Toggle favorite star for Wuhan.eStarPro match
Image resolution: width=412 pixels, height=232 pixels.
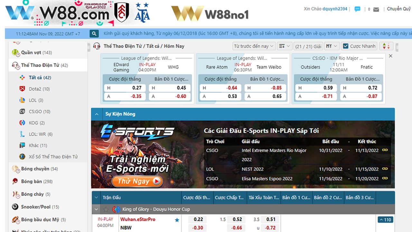(x=177, y=220)
